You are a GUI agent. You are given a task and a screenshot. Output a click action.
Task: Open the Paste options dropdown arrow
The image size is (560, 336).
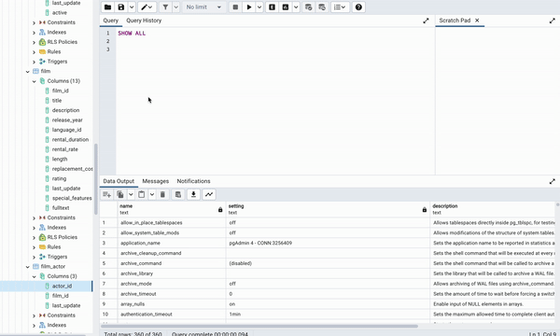point(152,195)
